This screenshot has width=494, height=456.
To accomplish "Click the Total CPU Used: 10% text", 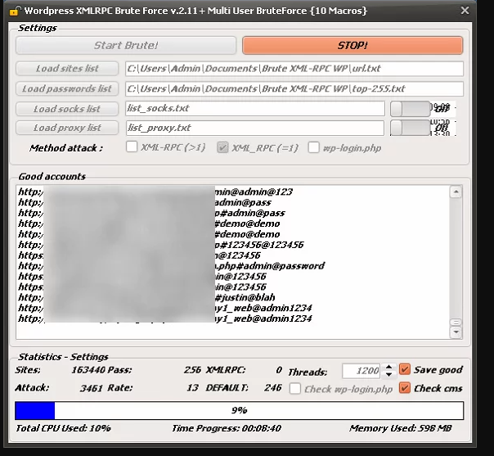I will tap(63, 428).
